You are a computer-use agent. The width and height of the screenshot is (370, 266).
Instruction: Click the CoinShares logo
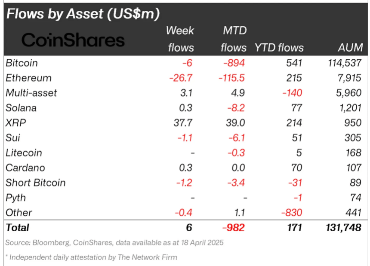pyautogui.click(x=73, y=40)
